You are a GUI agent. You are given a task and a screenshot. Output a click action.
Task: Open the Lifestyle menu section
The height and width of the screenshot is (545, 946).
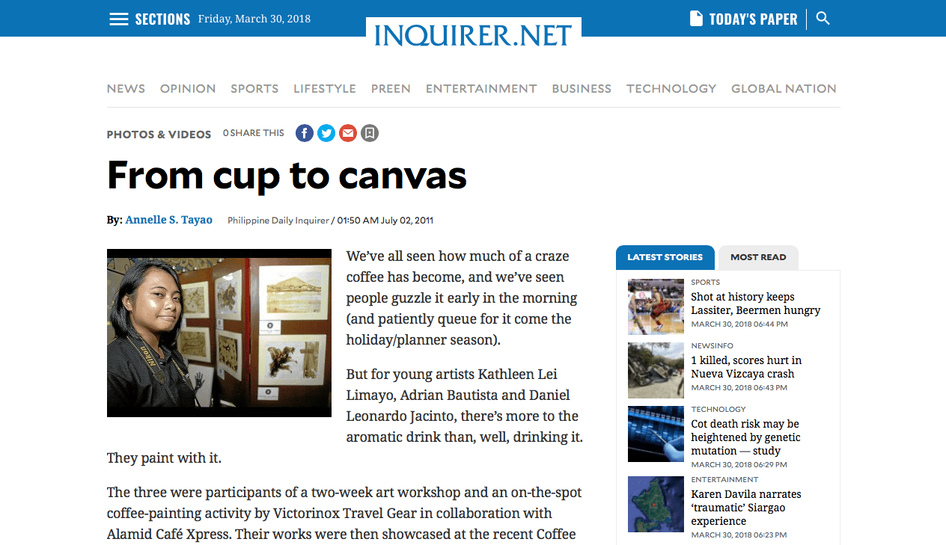324,88
